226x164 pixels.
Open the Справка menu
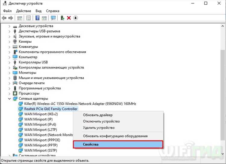click(53, 11)
